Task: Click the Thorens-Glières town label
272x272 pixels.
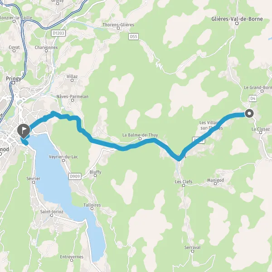Action: (x=118, y=25)
